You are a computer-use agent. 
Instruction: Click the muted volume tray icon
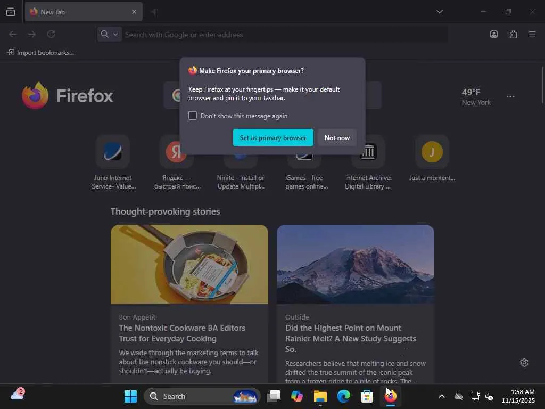click(489, 396)
